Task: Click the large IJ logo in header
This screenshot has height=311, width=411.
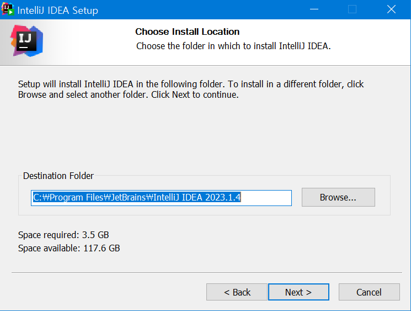Action: point(26,41)
